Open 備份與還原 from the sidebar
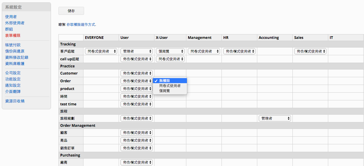This screenshot has height=166, width=364. 15,51
